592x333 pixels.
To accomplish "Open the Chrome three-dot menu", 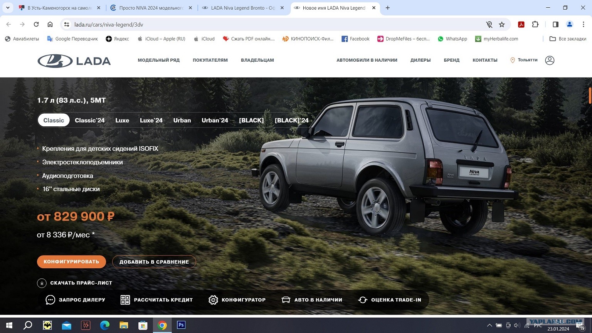I will coord(584,24).
